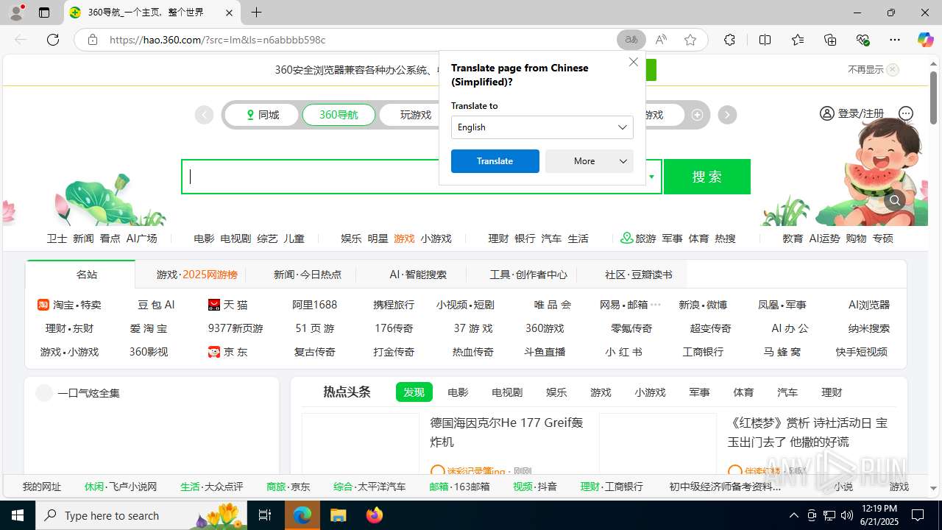The width and height of the screenshot is (942, 530).
Task: Open the search engine dropdown arrow
Action: click(x=651, y=177)
